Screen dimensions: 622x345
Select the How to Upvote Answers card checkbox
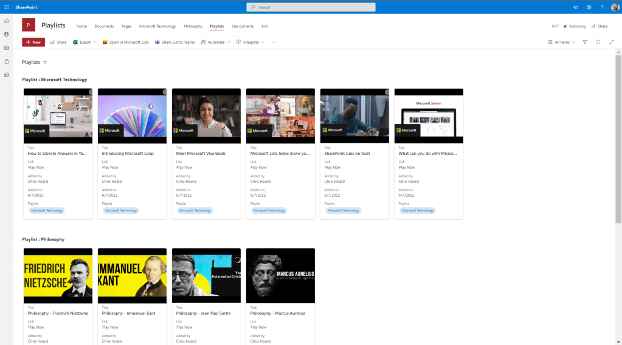pos(91,92)
